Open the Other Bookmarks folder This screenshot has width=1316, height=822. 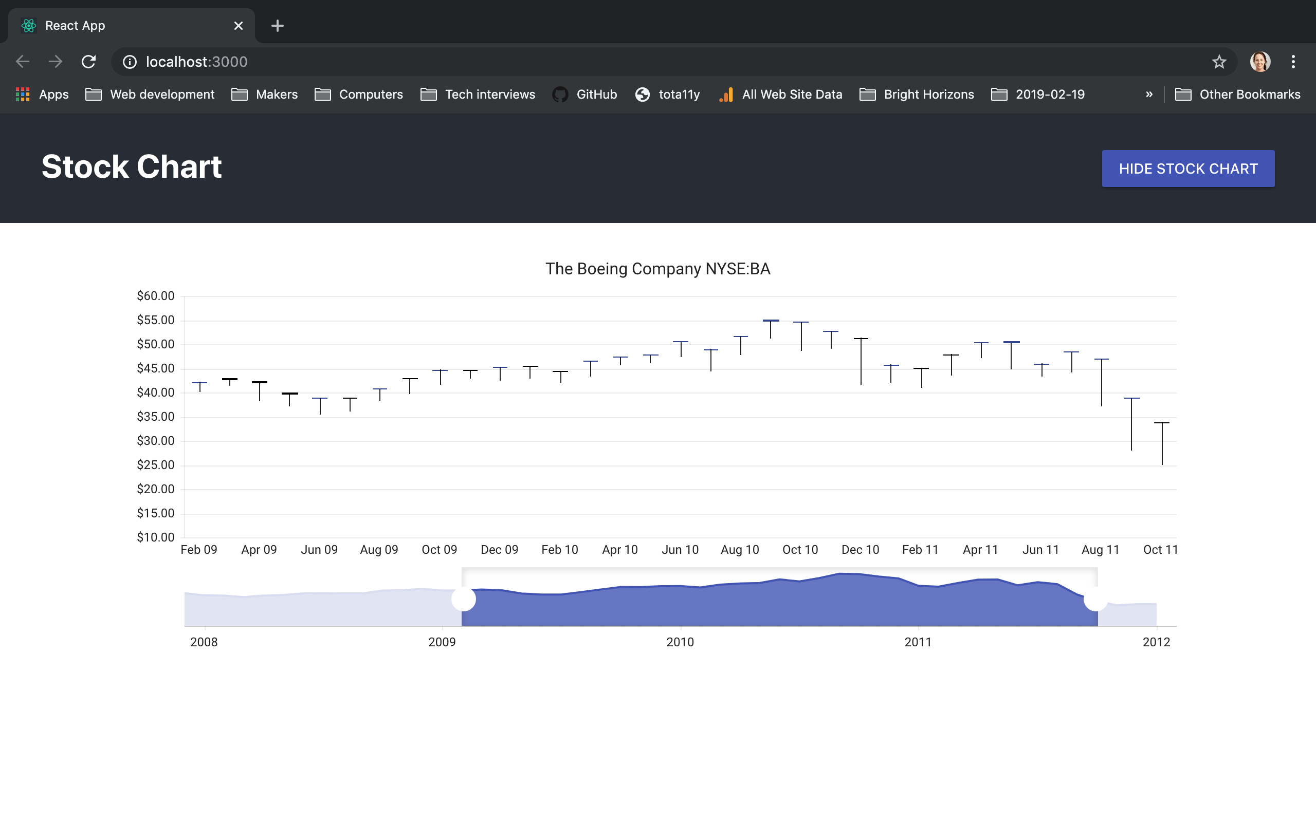pyautogui.click(x=1238, y=95)
